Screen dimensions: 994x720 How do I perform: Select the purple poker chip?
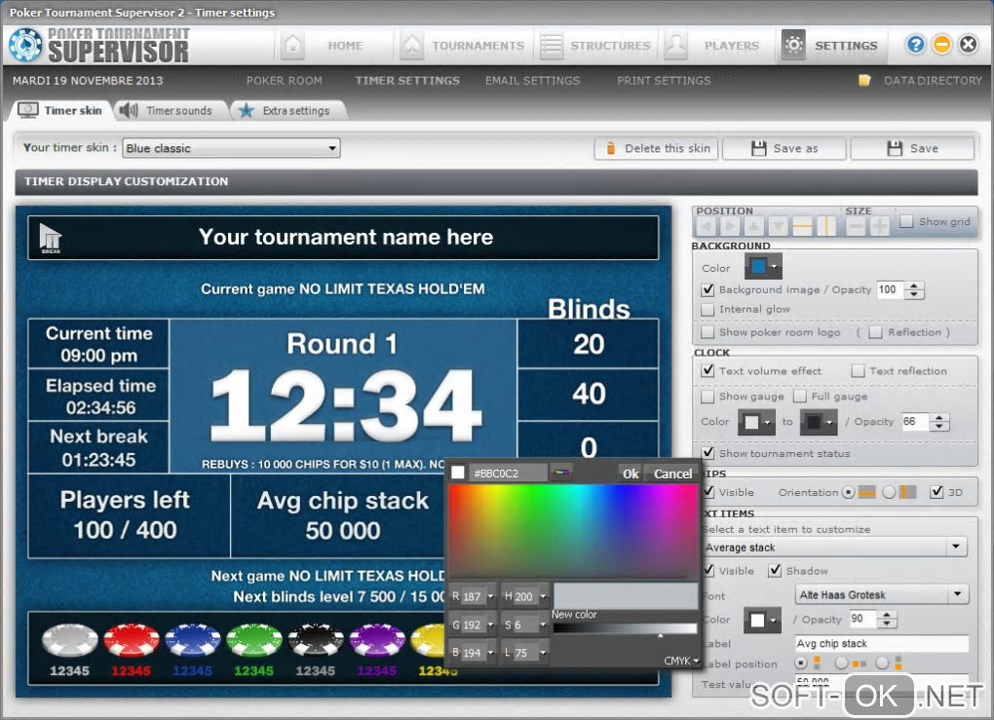377,640
